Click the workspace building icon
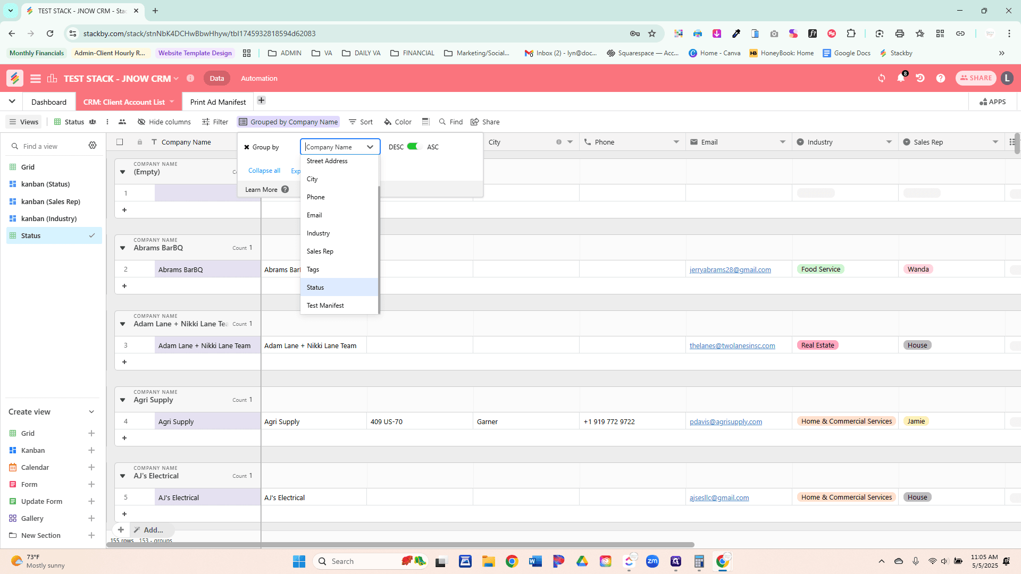 click(52, 78)
